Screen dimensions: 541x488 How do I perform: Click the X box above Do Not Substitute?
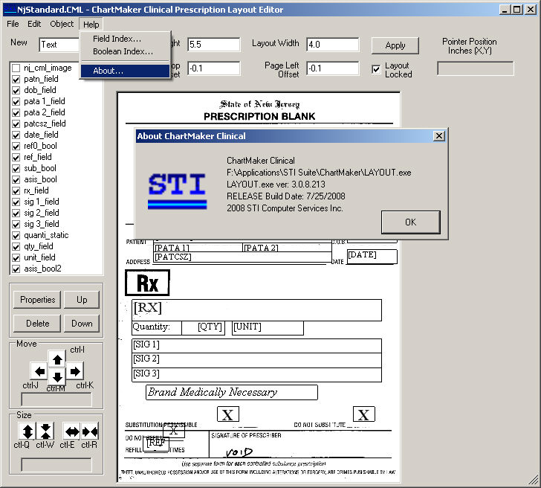[x=363, y=414]
